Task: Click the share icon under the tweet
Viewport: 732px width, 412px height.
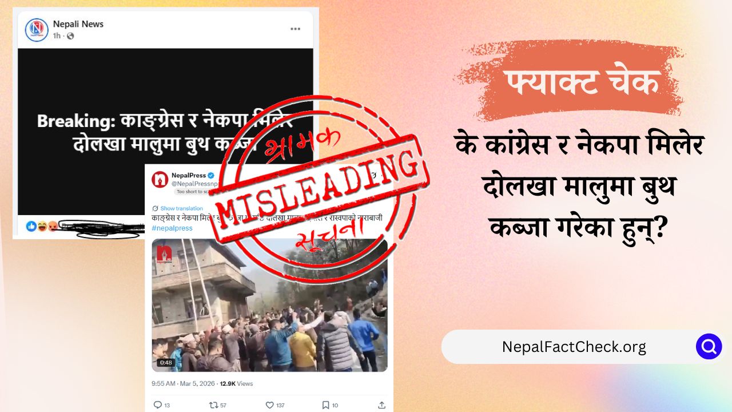Action: click(x=382, y=405)
